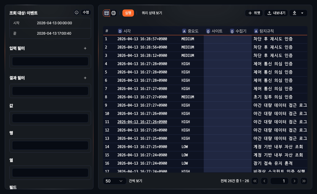The image size is (317, 194).
Task: Click the page number input field
Action: (279, 181)
